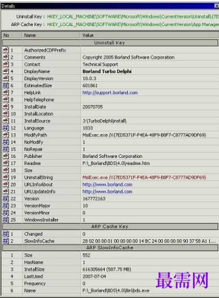219x298 pixels.
Task: Click the ARP Cache Key section header
Action: 110,227
